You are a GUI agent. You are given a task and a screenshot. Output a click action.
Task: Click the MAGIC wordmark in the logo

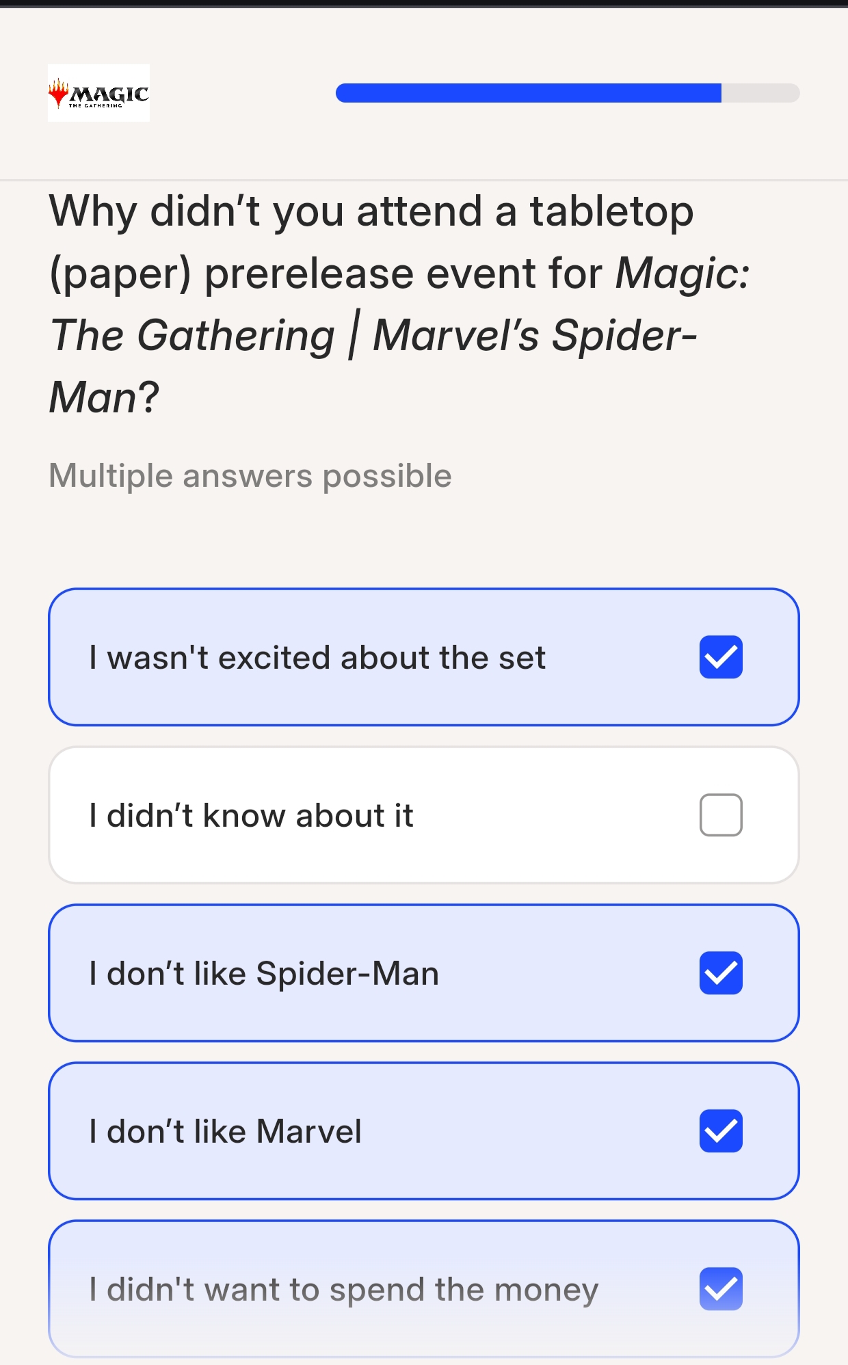click(109, 94)
